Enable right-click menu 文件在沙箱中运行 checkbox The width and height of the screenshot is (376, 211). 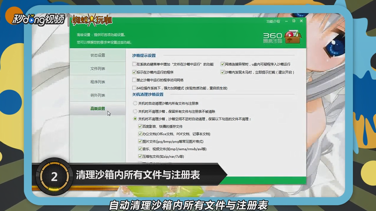(134, 64)
